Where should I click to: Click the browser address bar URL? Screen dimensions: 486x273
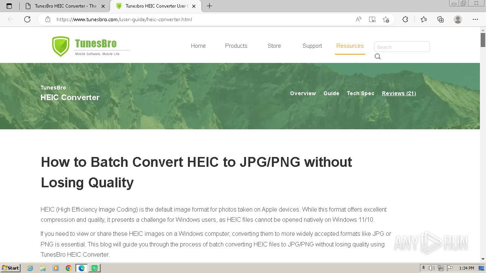tap(124, 19)
